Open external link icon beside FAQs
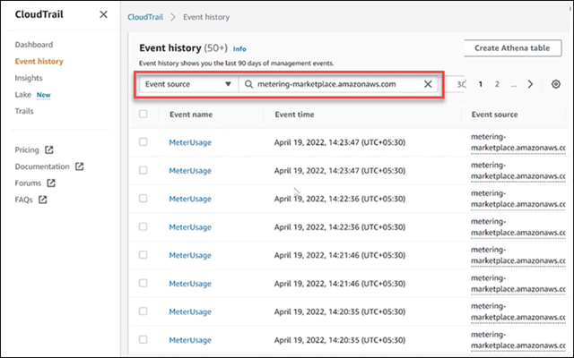 (x=43, y=200)
